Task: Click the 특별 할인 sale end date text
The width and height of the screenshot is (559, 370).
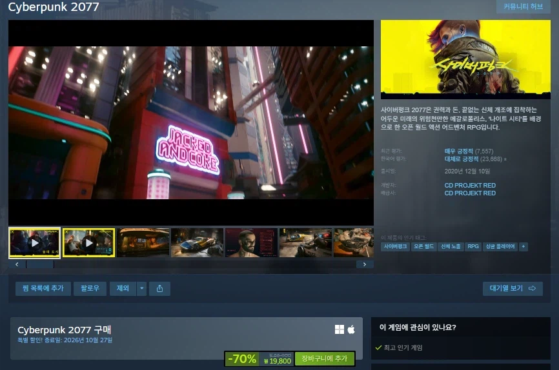Action: [x=65, y=340]
